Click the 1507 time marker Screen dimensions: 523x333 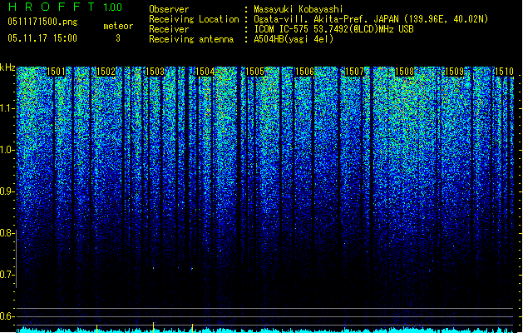pos(354,72)
